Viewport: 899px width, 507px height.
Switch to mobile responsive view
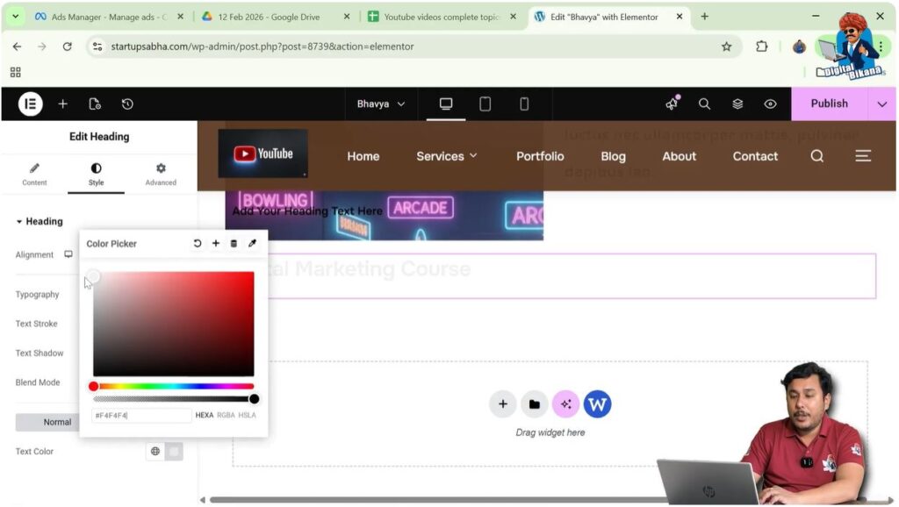(524, 104)
